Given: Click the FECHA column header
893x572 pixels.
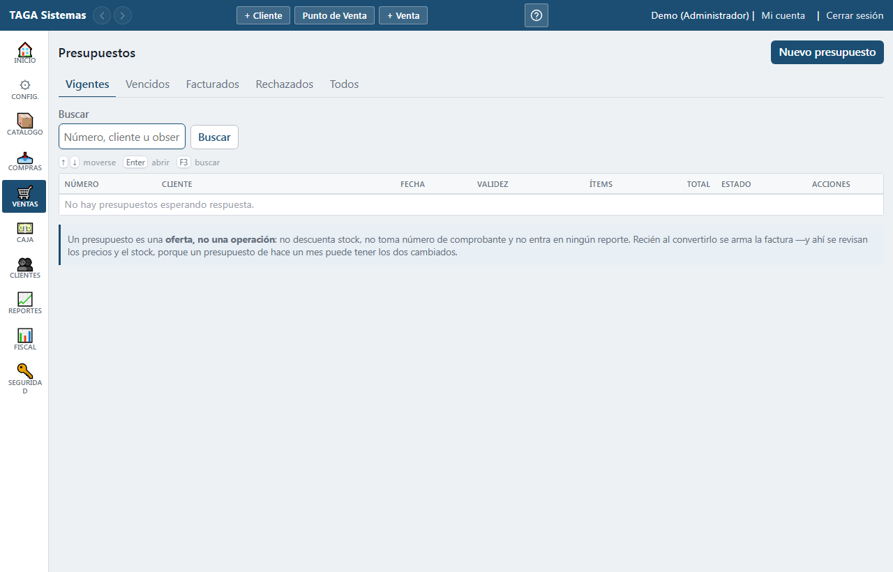Looking at the screenshot, I should coord(412,184).
